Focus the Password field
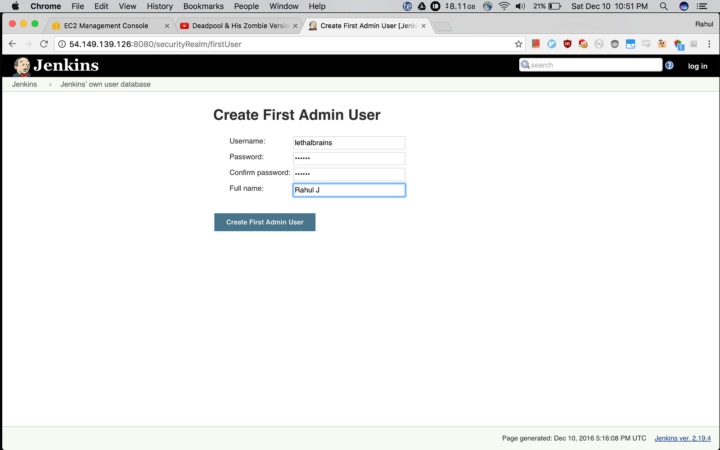This screenshot has height=450, width=720. point(349,158)
